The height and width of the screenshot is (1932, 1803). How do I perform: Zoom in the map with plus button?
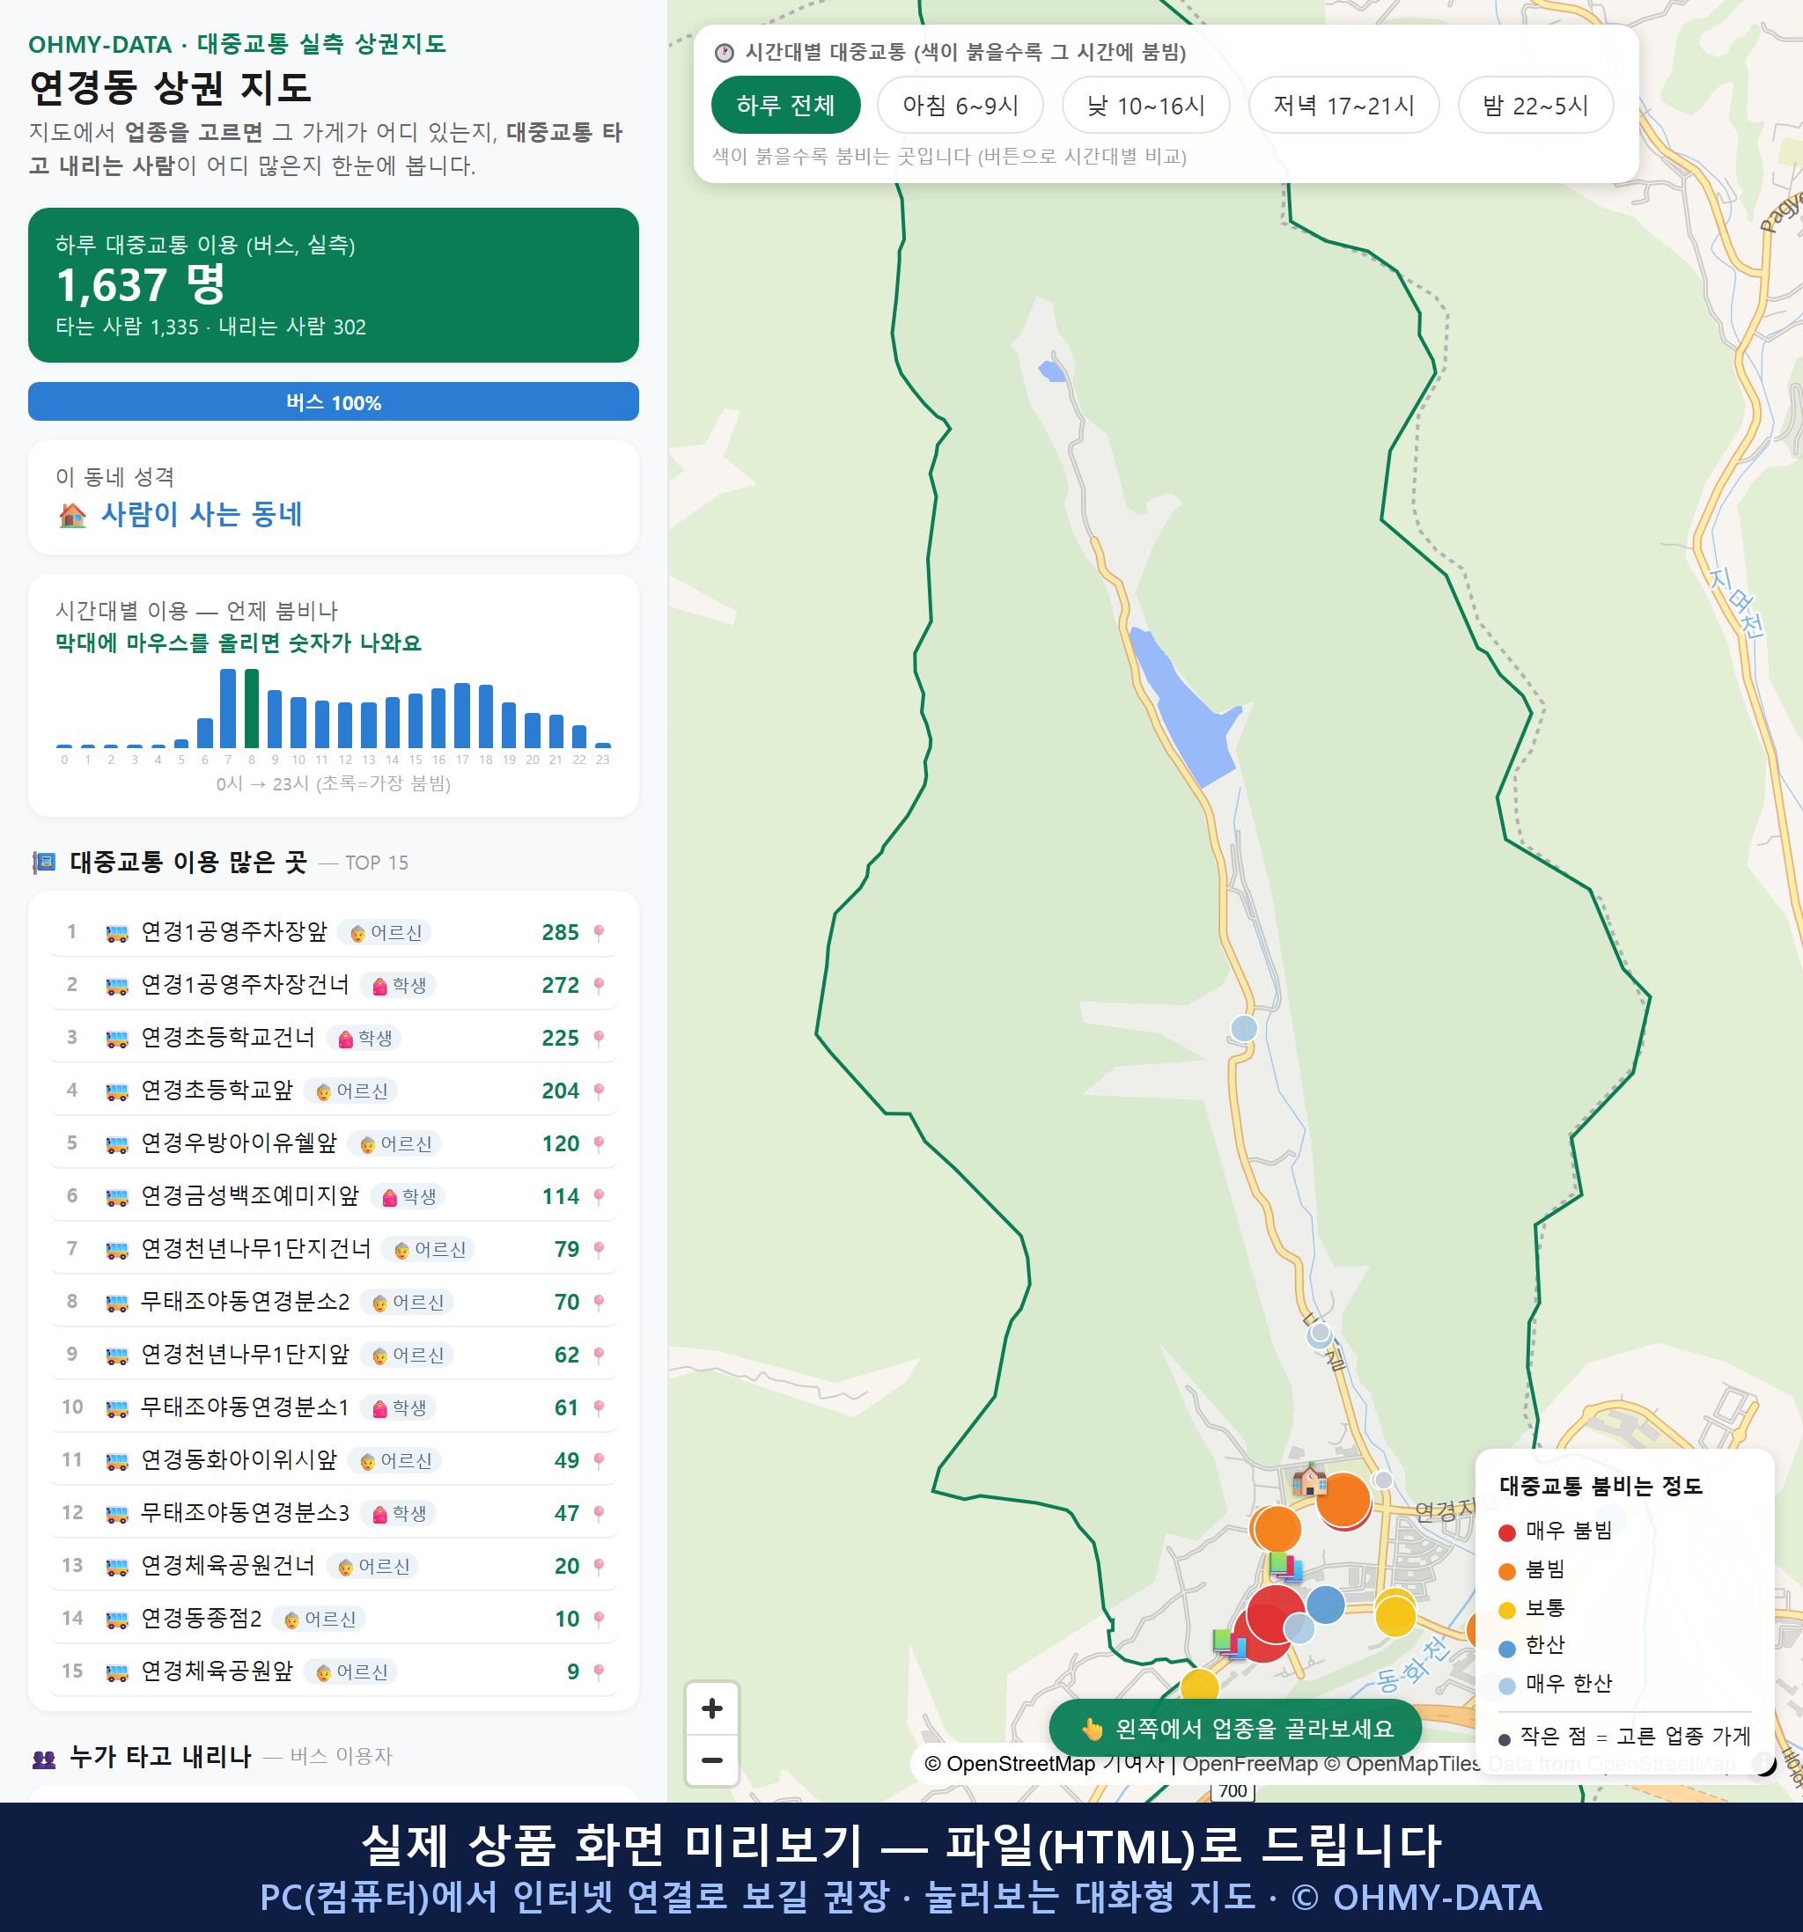711,1708
